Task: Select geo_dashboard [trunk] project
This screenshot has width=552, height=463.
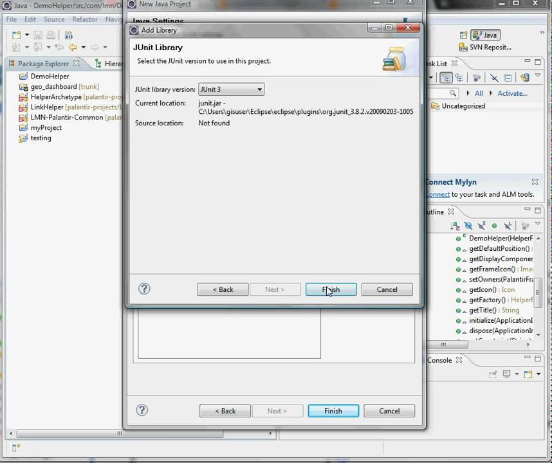Action: pos(59,87)
